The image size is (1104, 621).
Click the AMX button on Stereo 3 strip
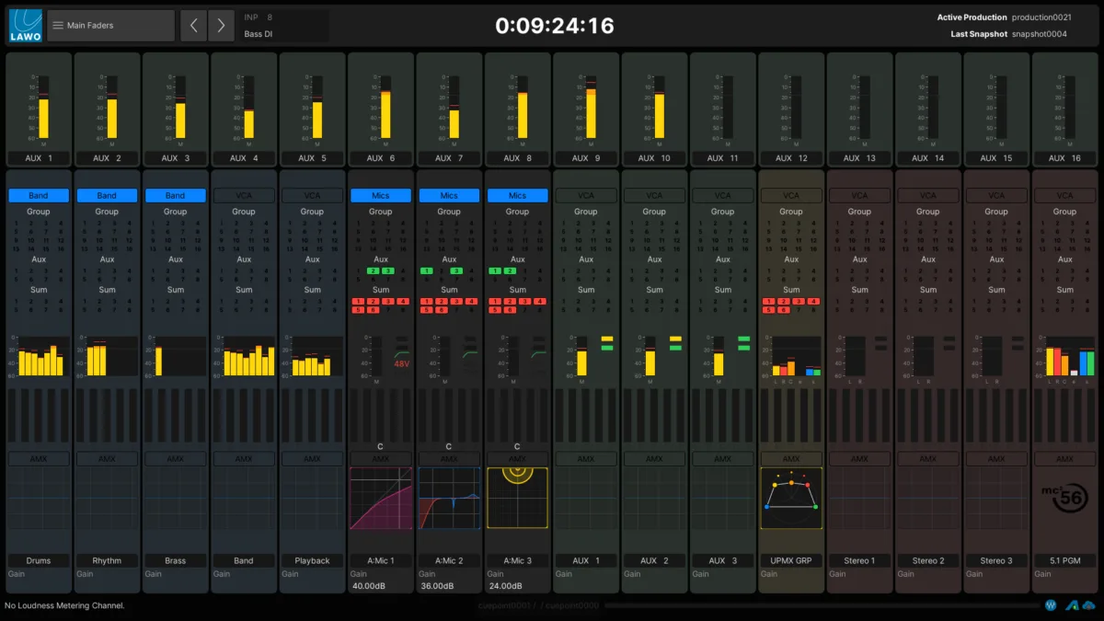[996, 459]
